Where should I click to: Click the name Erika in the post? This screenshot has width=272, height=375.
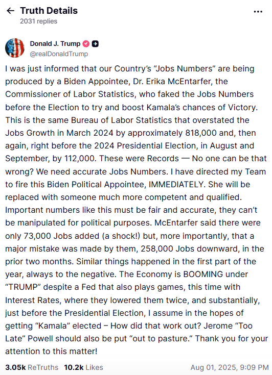(155, 82)
